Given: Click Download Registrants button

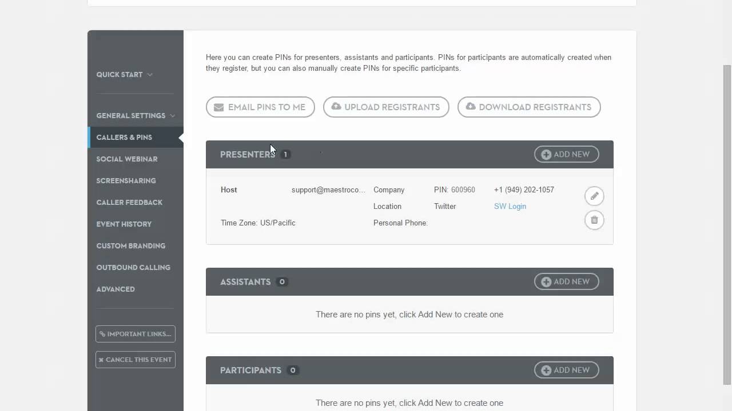Looking at the screenshot, I should (x=529, y=107).
